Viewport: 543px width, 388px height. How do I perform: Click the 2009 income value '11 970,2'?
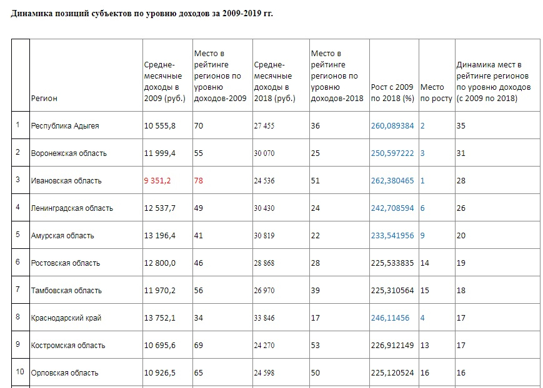click(159, 291)
